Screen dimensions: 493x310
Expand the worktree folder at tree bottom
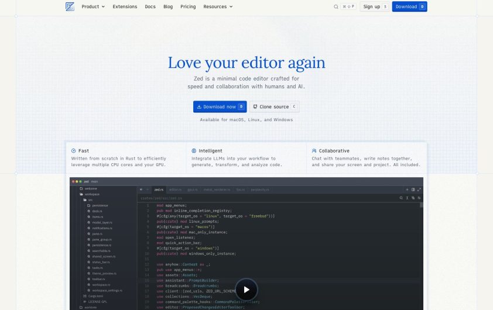point(88,307)
